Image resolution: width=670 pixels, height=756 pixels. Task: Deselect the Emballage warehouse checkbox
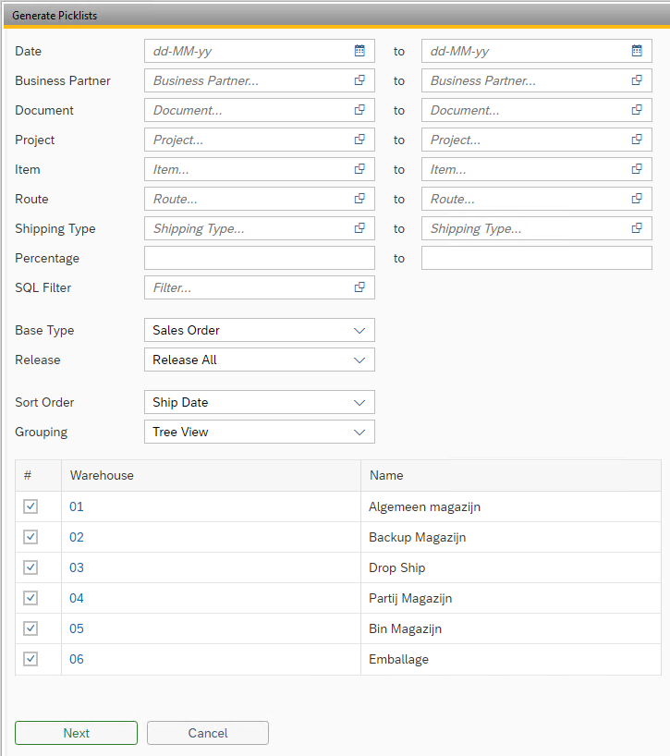pyautogui.click(x=30, y=659)
